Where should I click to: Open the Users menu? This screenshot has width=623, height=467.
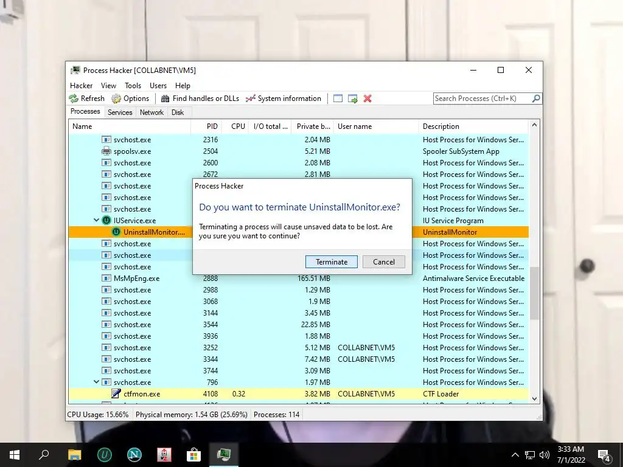158,86
